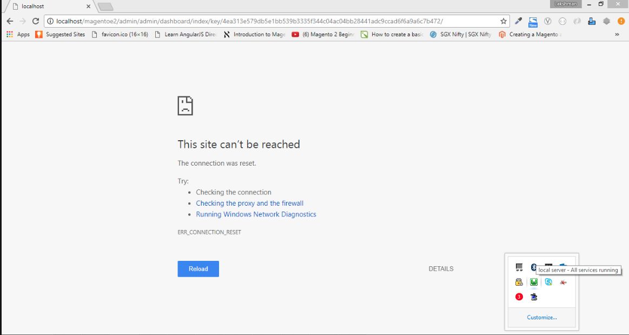Open the '(6) Magento 2 Beginn' YouTube bookmark

pyautogui.click(x=323, y=35)
